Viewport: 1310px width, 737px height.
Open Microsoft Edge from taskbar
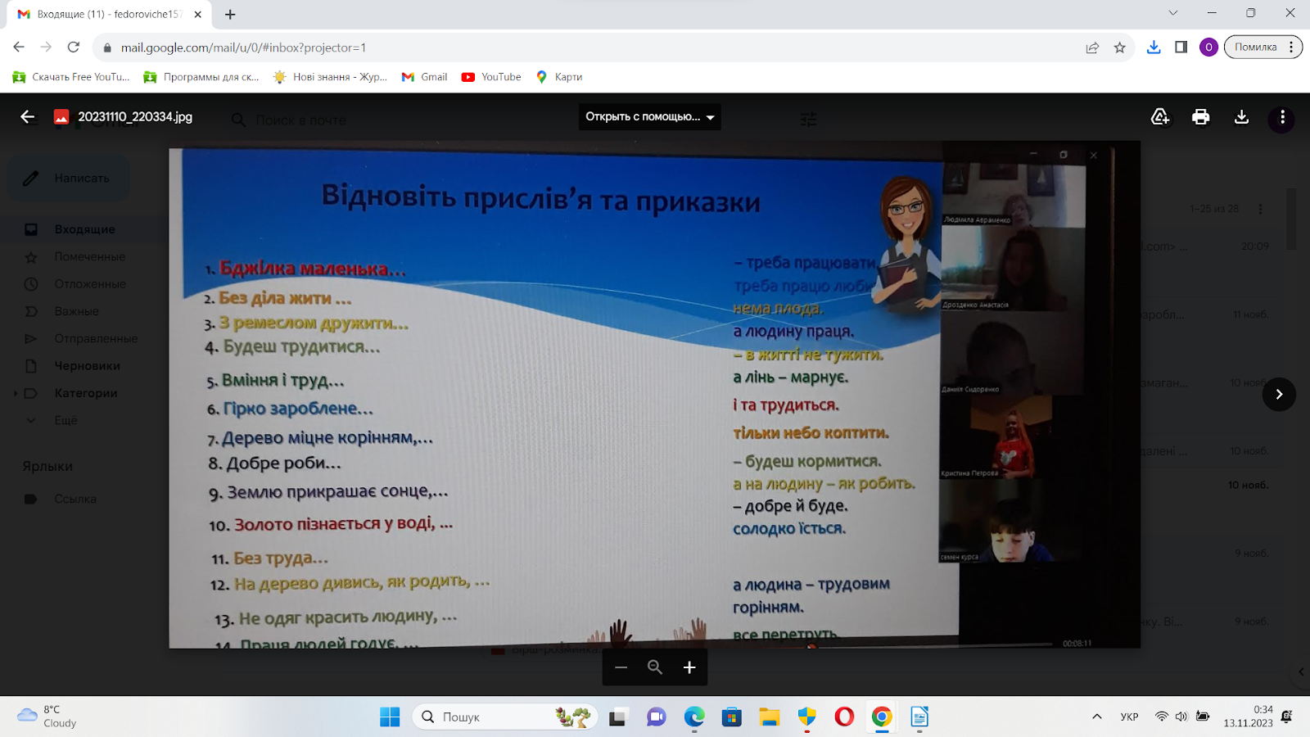[694, 717]
